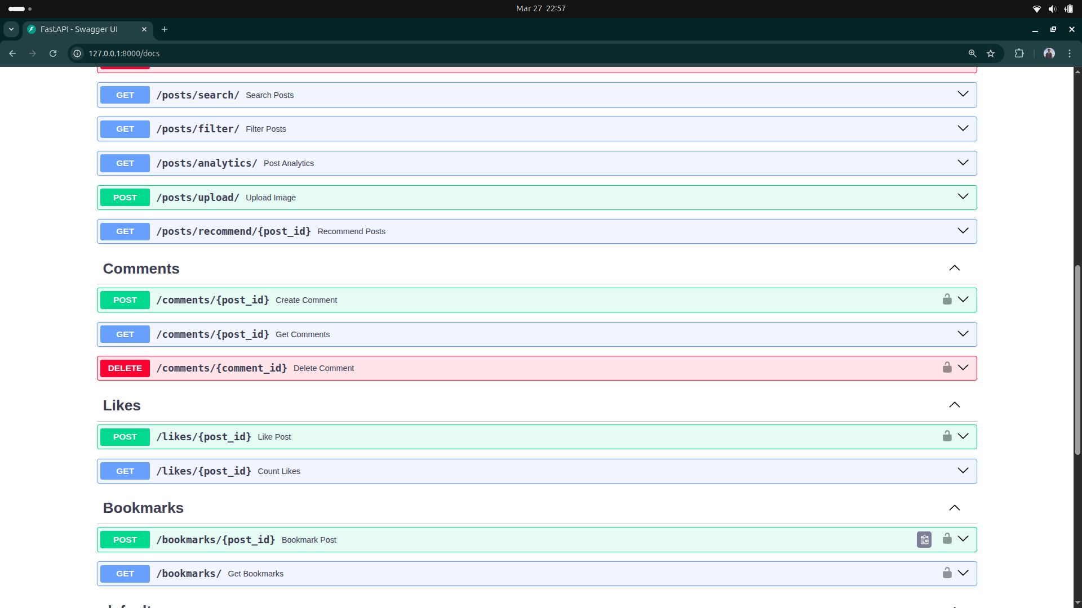Open the zoom magnifier icon in address bar

click(x=972, y=53)
